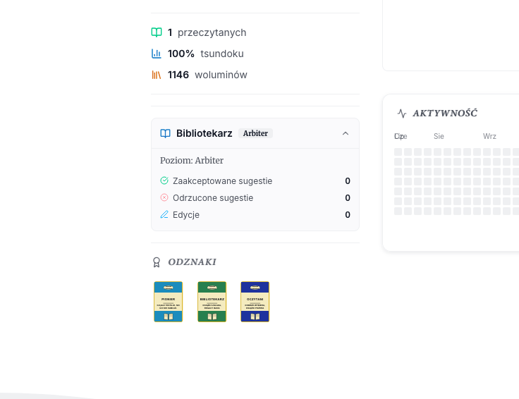
Task: Click the 0 count for Edycje
Action: 348,215
